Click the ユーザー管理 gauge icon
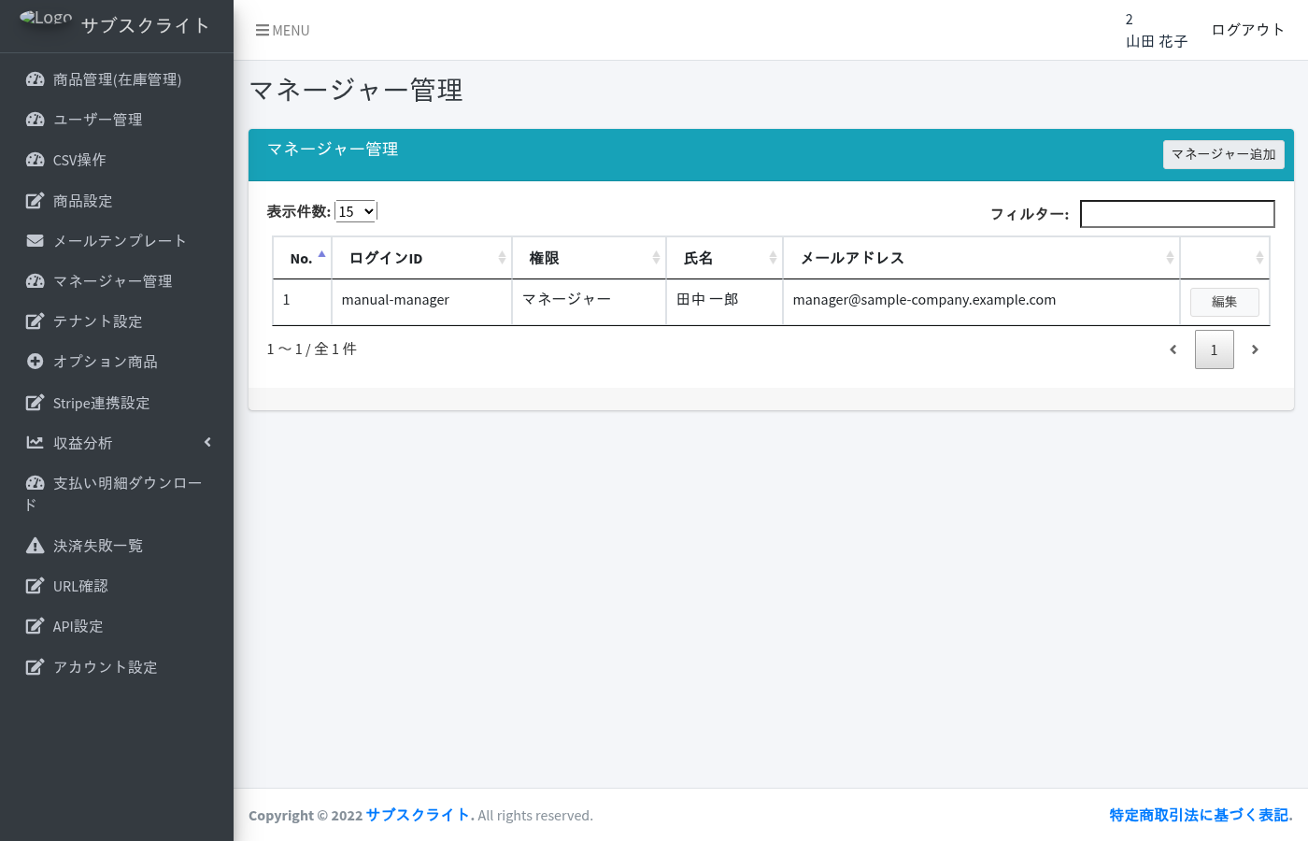The width and height of the screenshot is (1308, 841). click(35, 120)
